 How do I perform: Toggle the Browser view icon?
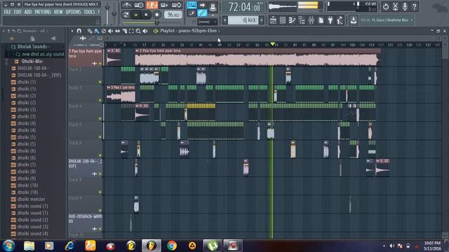(302, 20)
